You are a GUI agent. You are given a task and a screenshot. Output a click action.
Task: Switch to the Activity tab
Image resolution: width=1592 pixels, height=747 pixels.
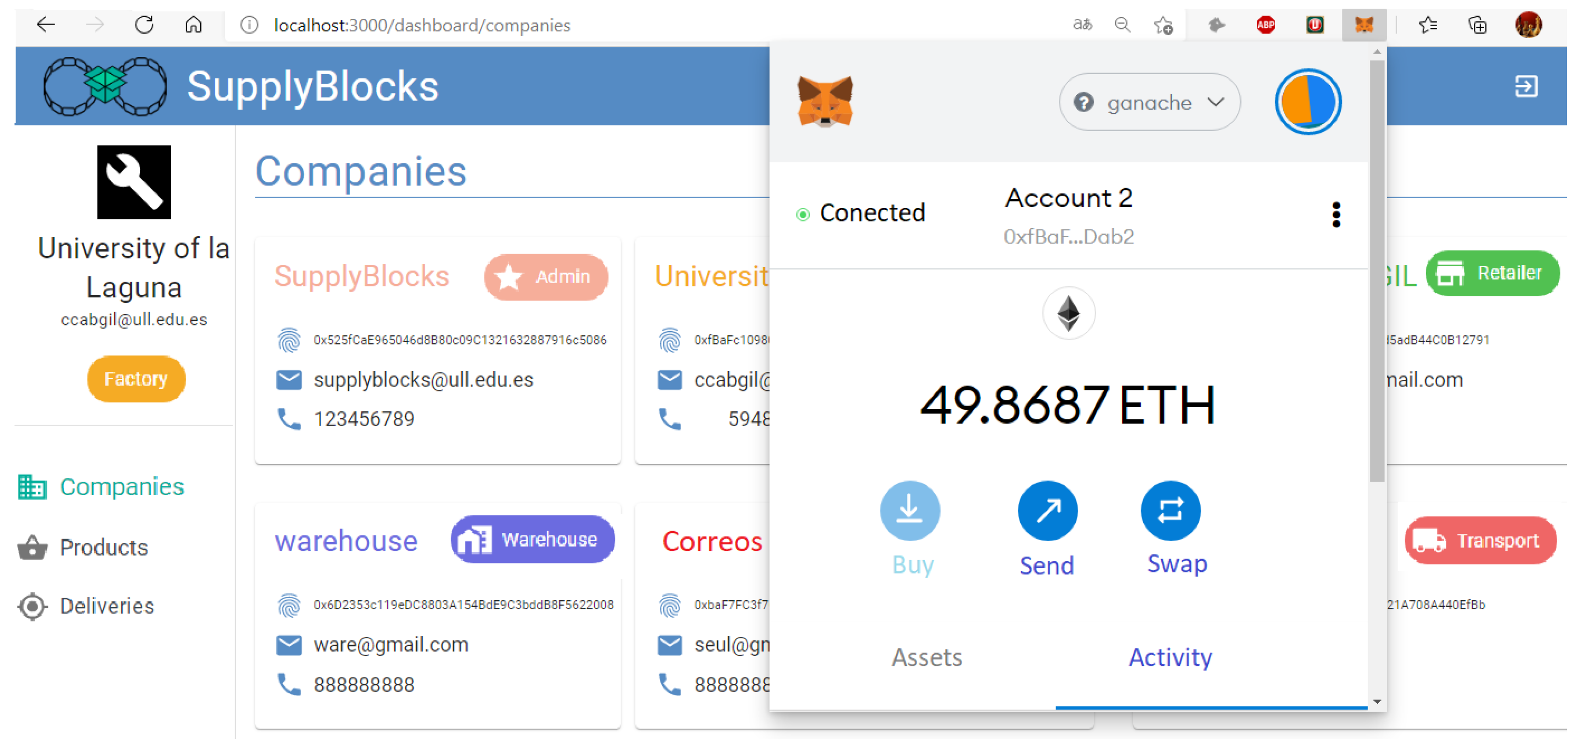click(1170, 657)
